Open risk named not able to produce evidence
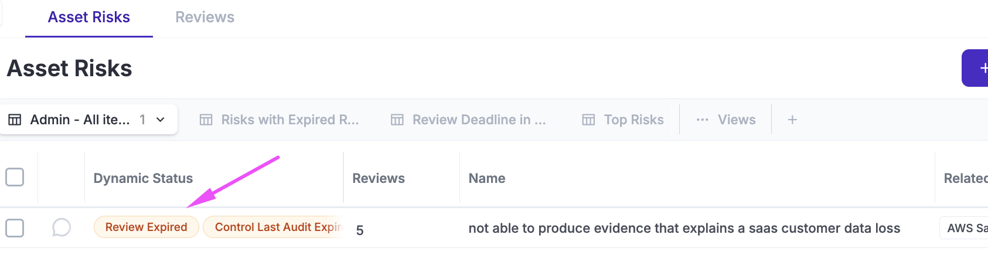The width and height of the screenshot is (988, 265). (x=684, y=228)
